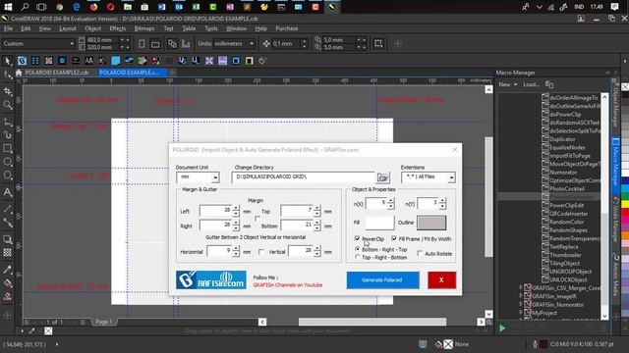The width and height of the screenshot is (629, 353).
Task: Click the Treat as filled icon in property bar
Action: 377,43
